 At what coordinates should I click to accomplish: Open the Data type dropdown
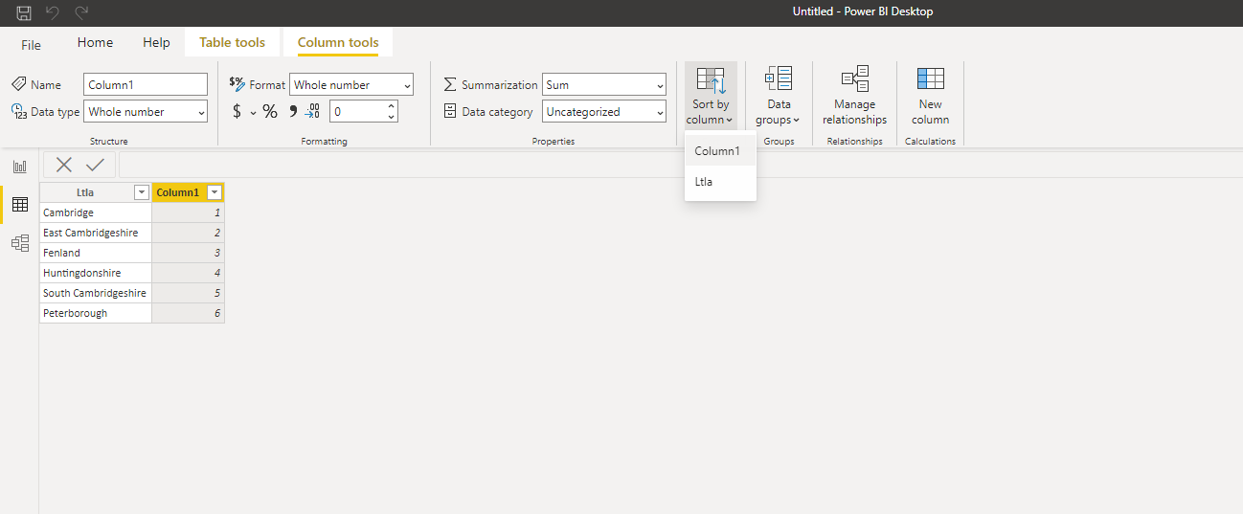pyautogui.click(x=146, y=111)
